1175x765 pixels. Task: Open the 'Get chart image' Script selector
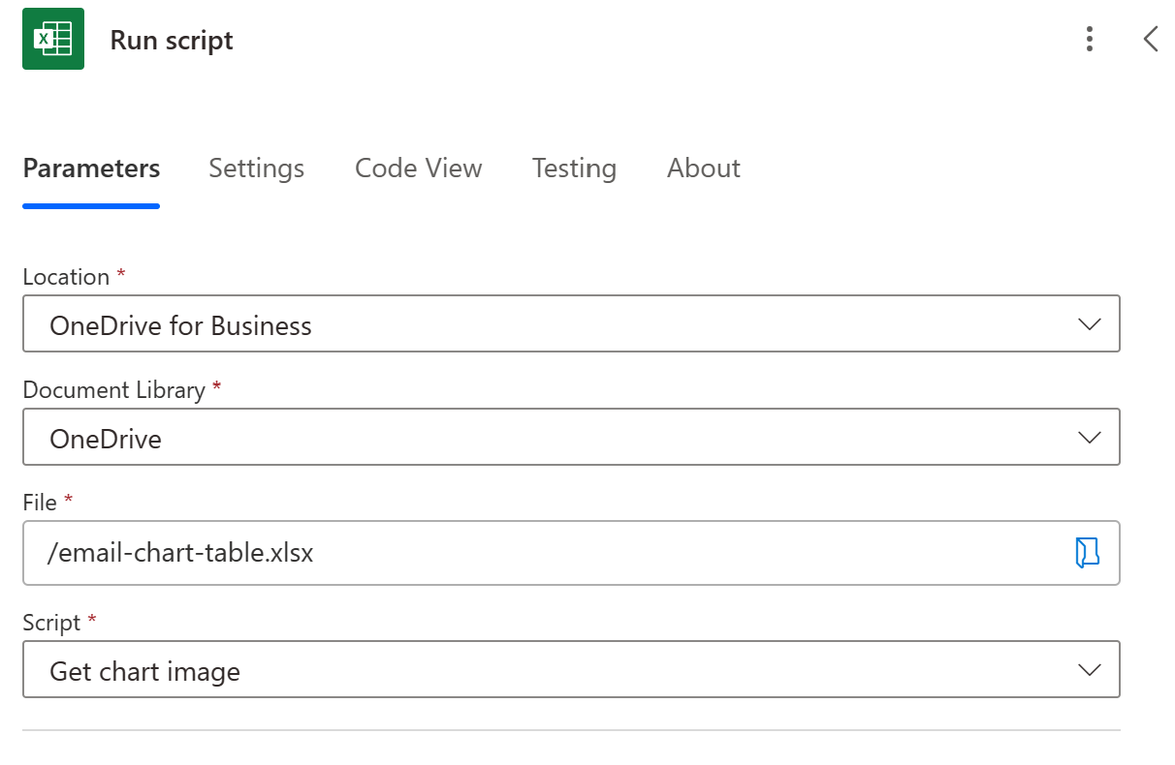click(x=485, y=669)
